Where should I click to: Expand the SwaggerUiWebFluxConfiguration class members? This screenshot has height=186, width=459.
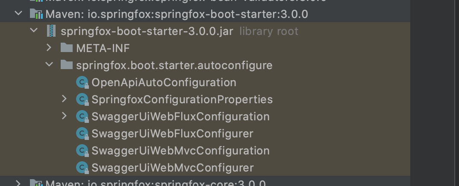coord(65,116)
